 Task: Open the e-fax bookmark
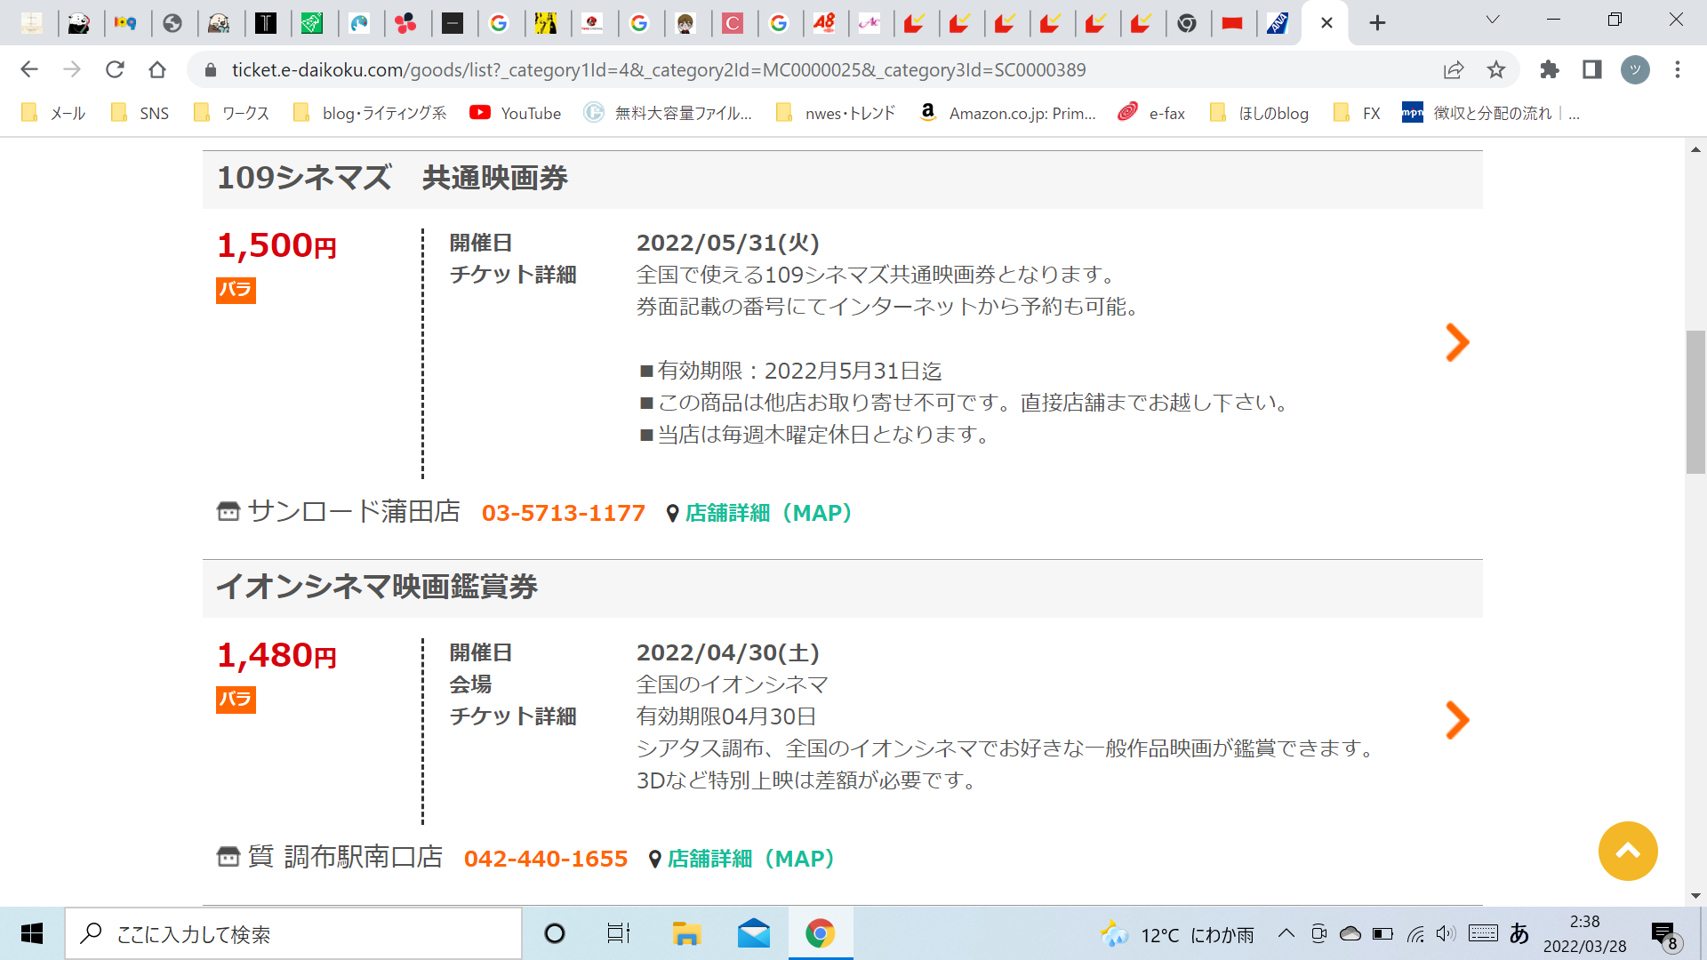click(1152, 113)
